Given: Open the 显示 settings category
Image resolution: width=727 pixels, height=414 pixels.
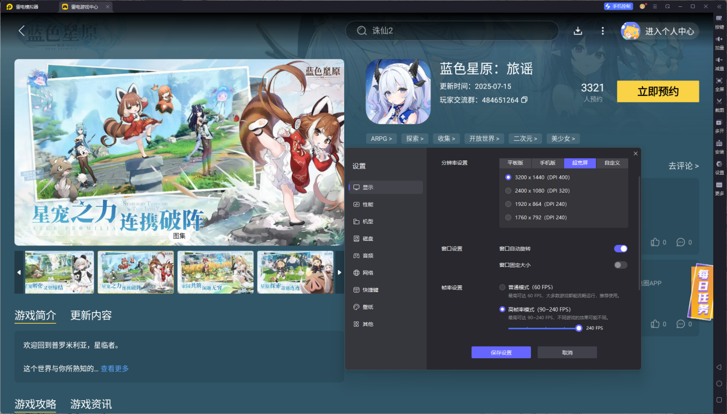Looking at the screenshot, I should pos(386,187).
